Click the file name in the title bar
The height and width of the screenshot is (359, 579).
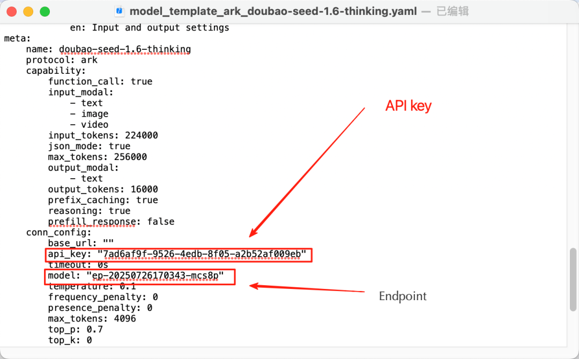point(273,11)
